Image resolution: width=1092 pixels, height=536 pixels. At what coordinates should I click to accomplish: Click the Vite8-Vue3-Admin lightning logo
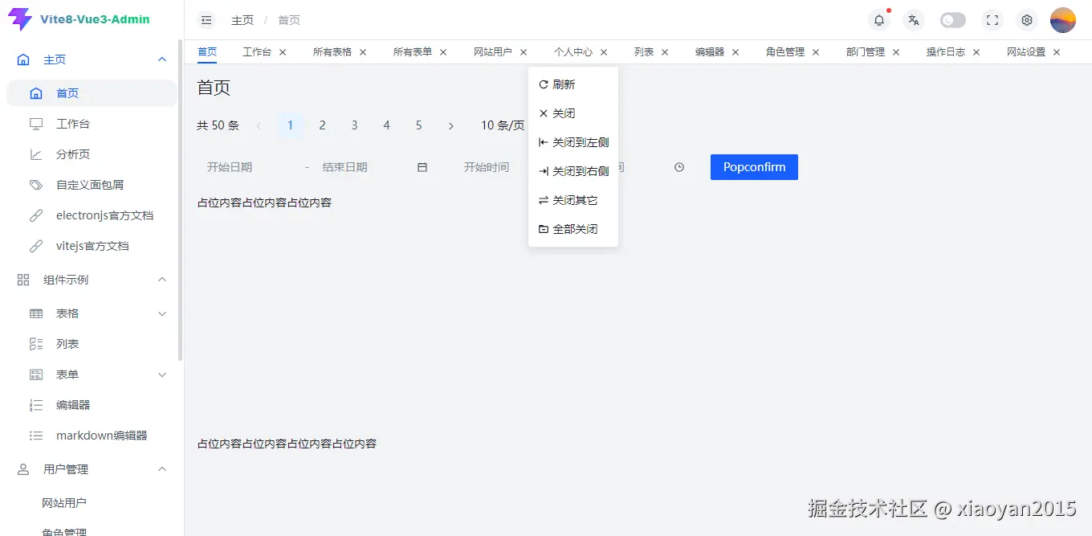[19, 19]
